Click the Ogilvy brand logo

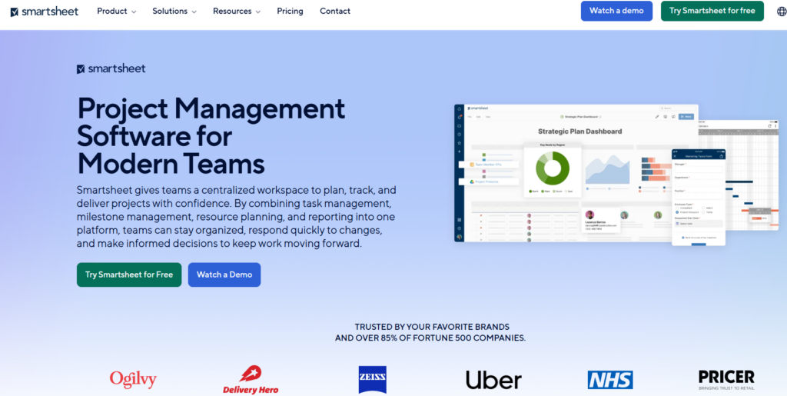[x=134, y=379]
